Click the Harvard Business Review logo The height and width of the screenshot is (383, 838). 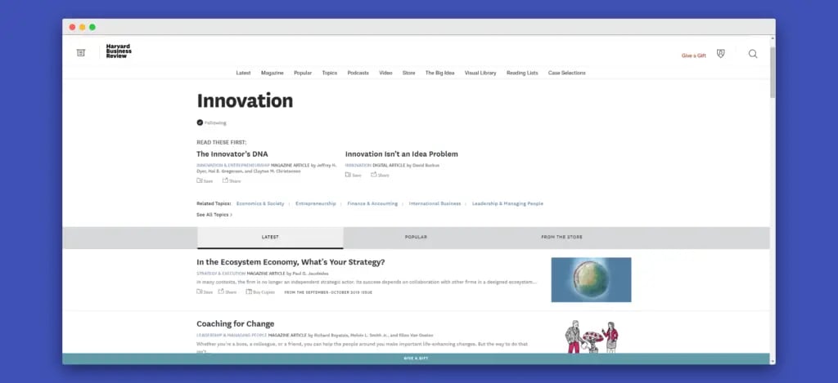[118, 52]
